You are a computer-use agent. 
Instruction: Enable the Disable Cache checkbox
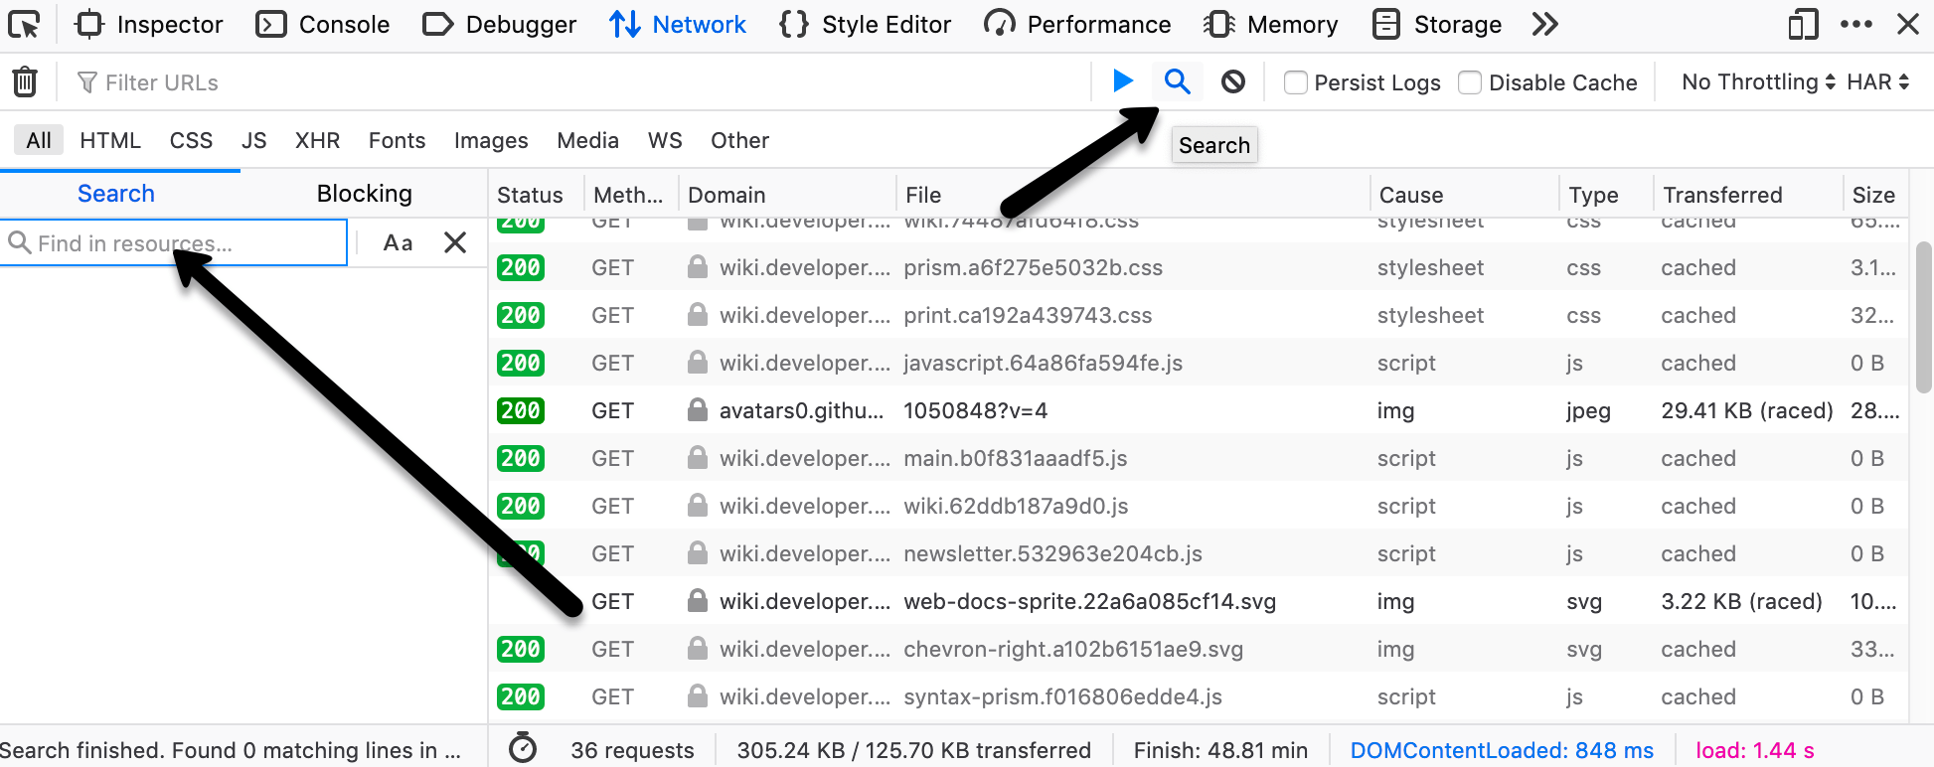click(x=1470, y=82)
